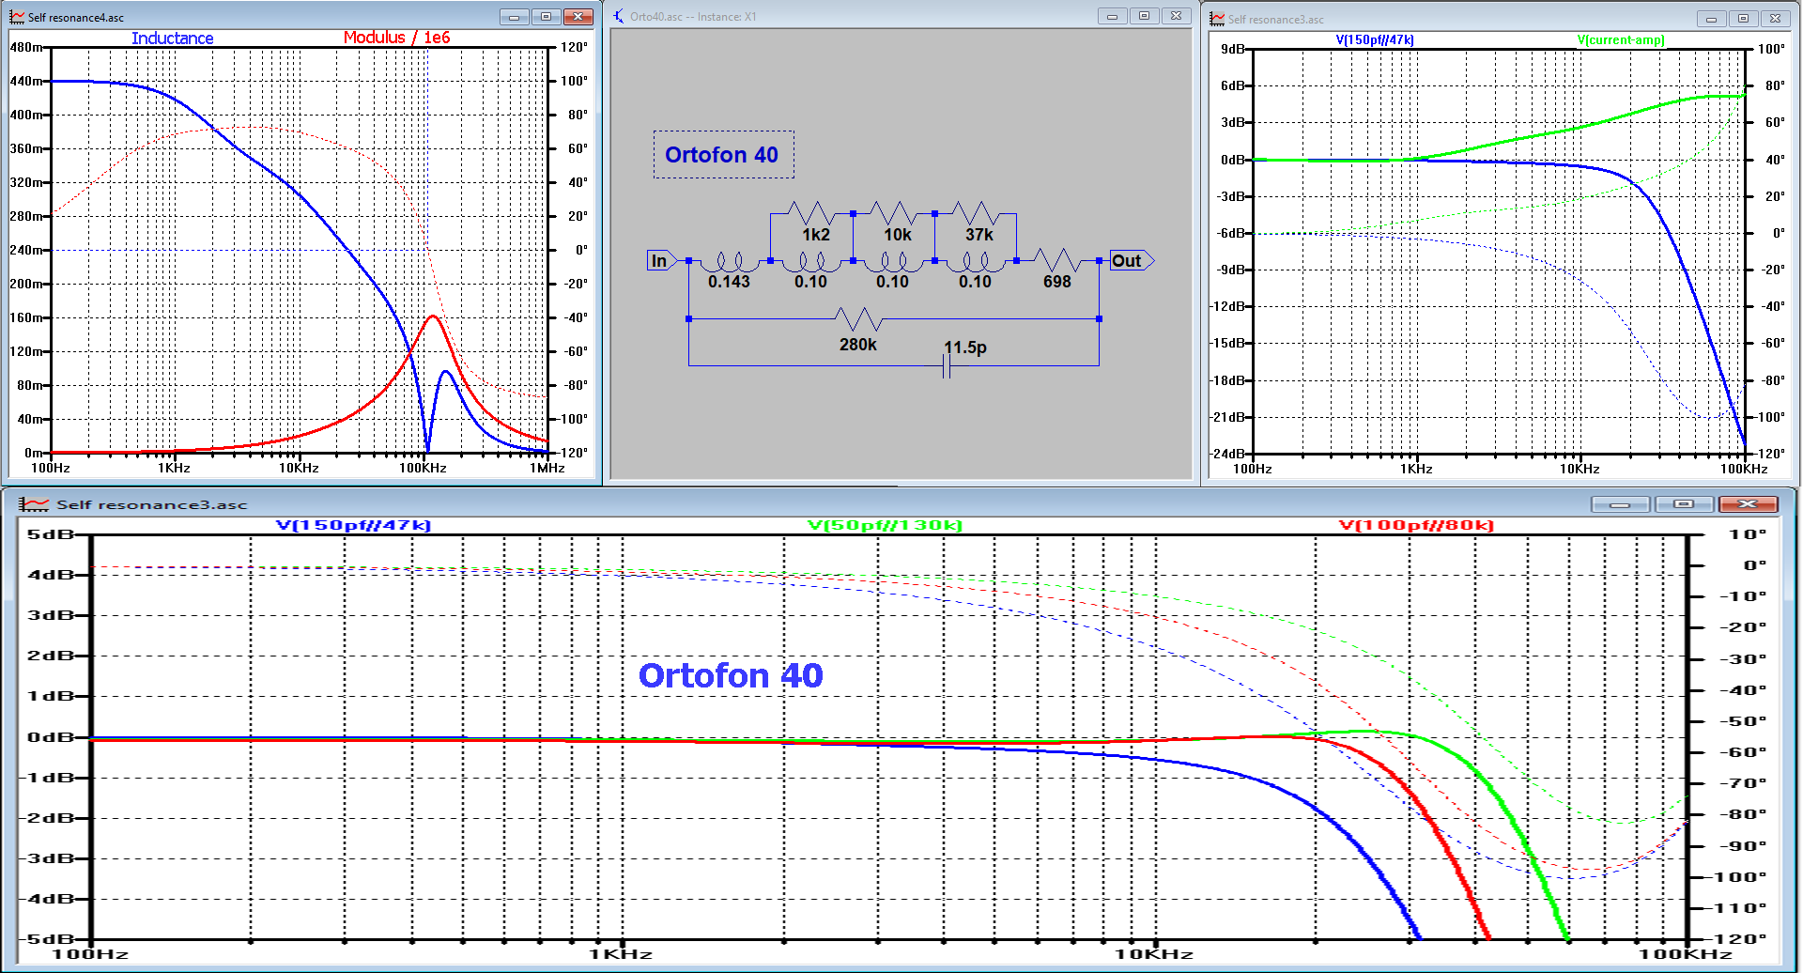Select the V(current-amp) trace label

[1621, 40]
